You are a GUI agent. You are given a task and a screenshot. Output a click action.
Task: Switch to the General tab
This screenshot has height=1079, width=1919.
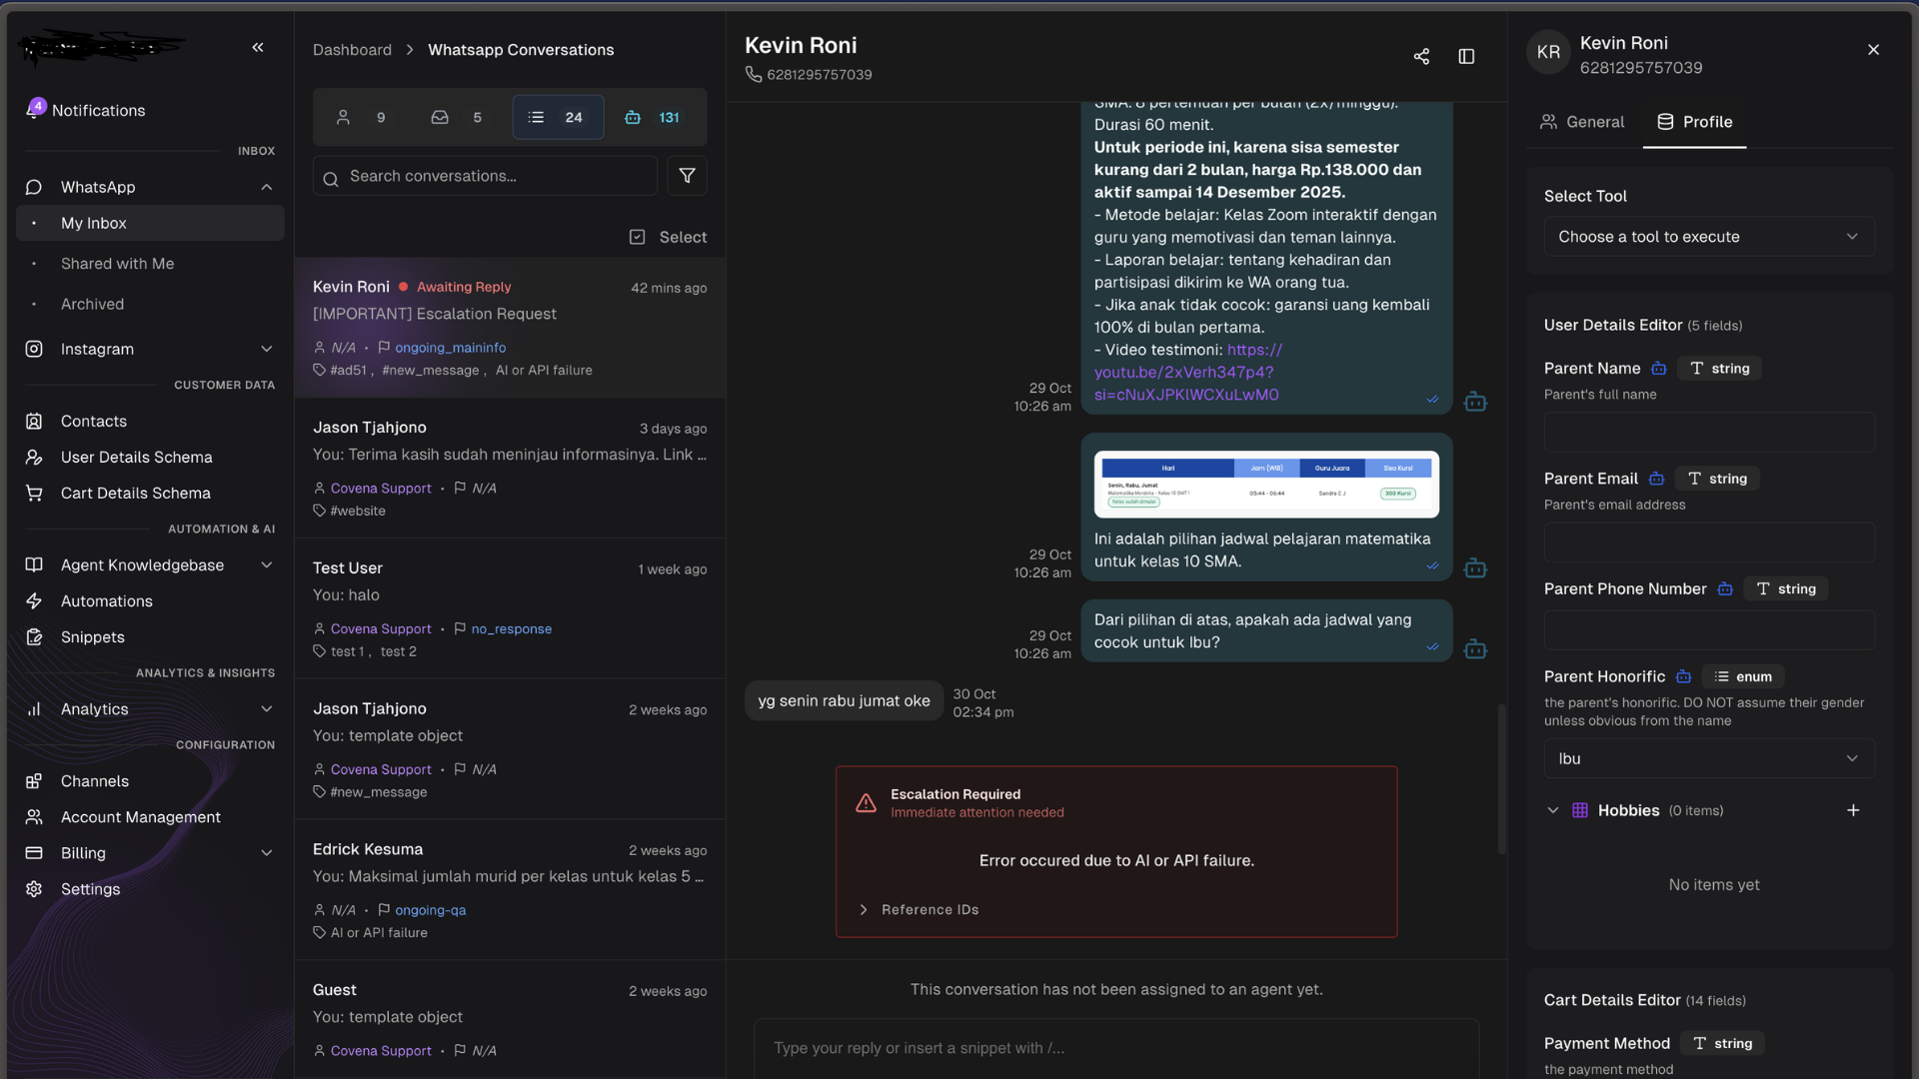click(1583, 122)
